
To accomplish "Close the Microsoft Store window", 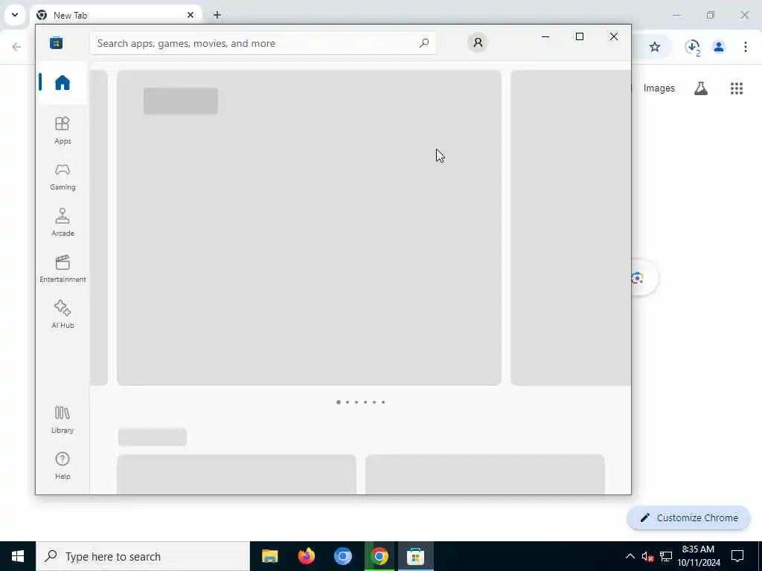I will [x=614, y=36].
